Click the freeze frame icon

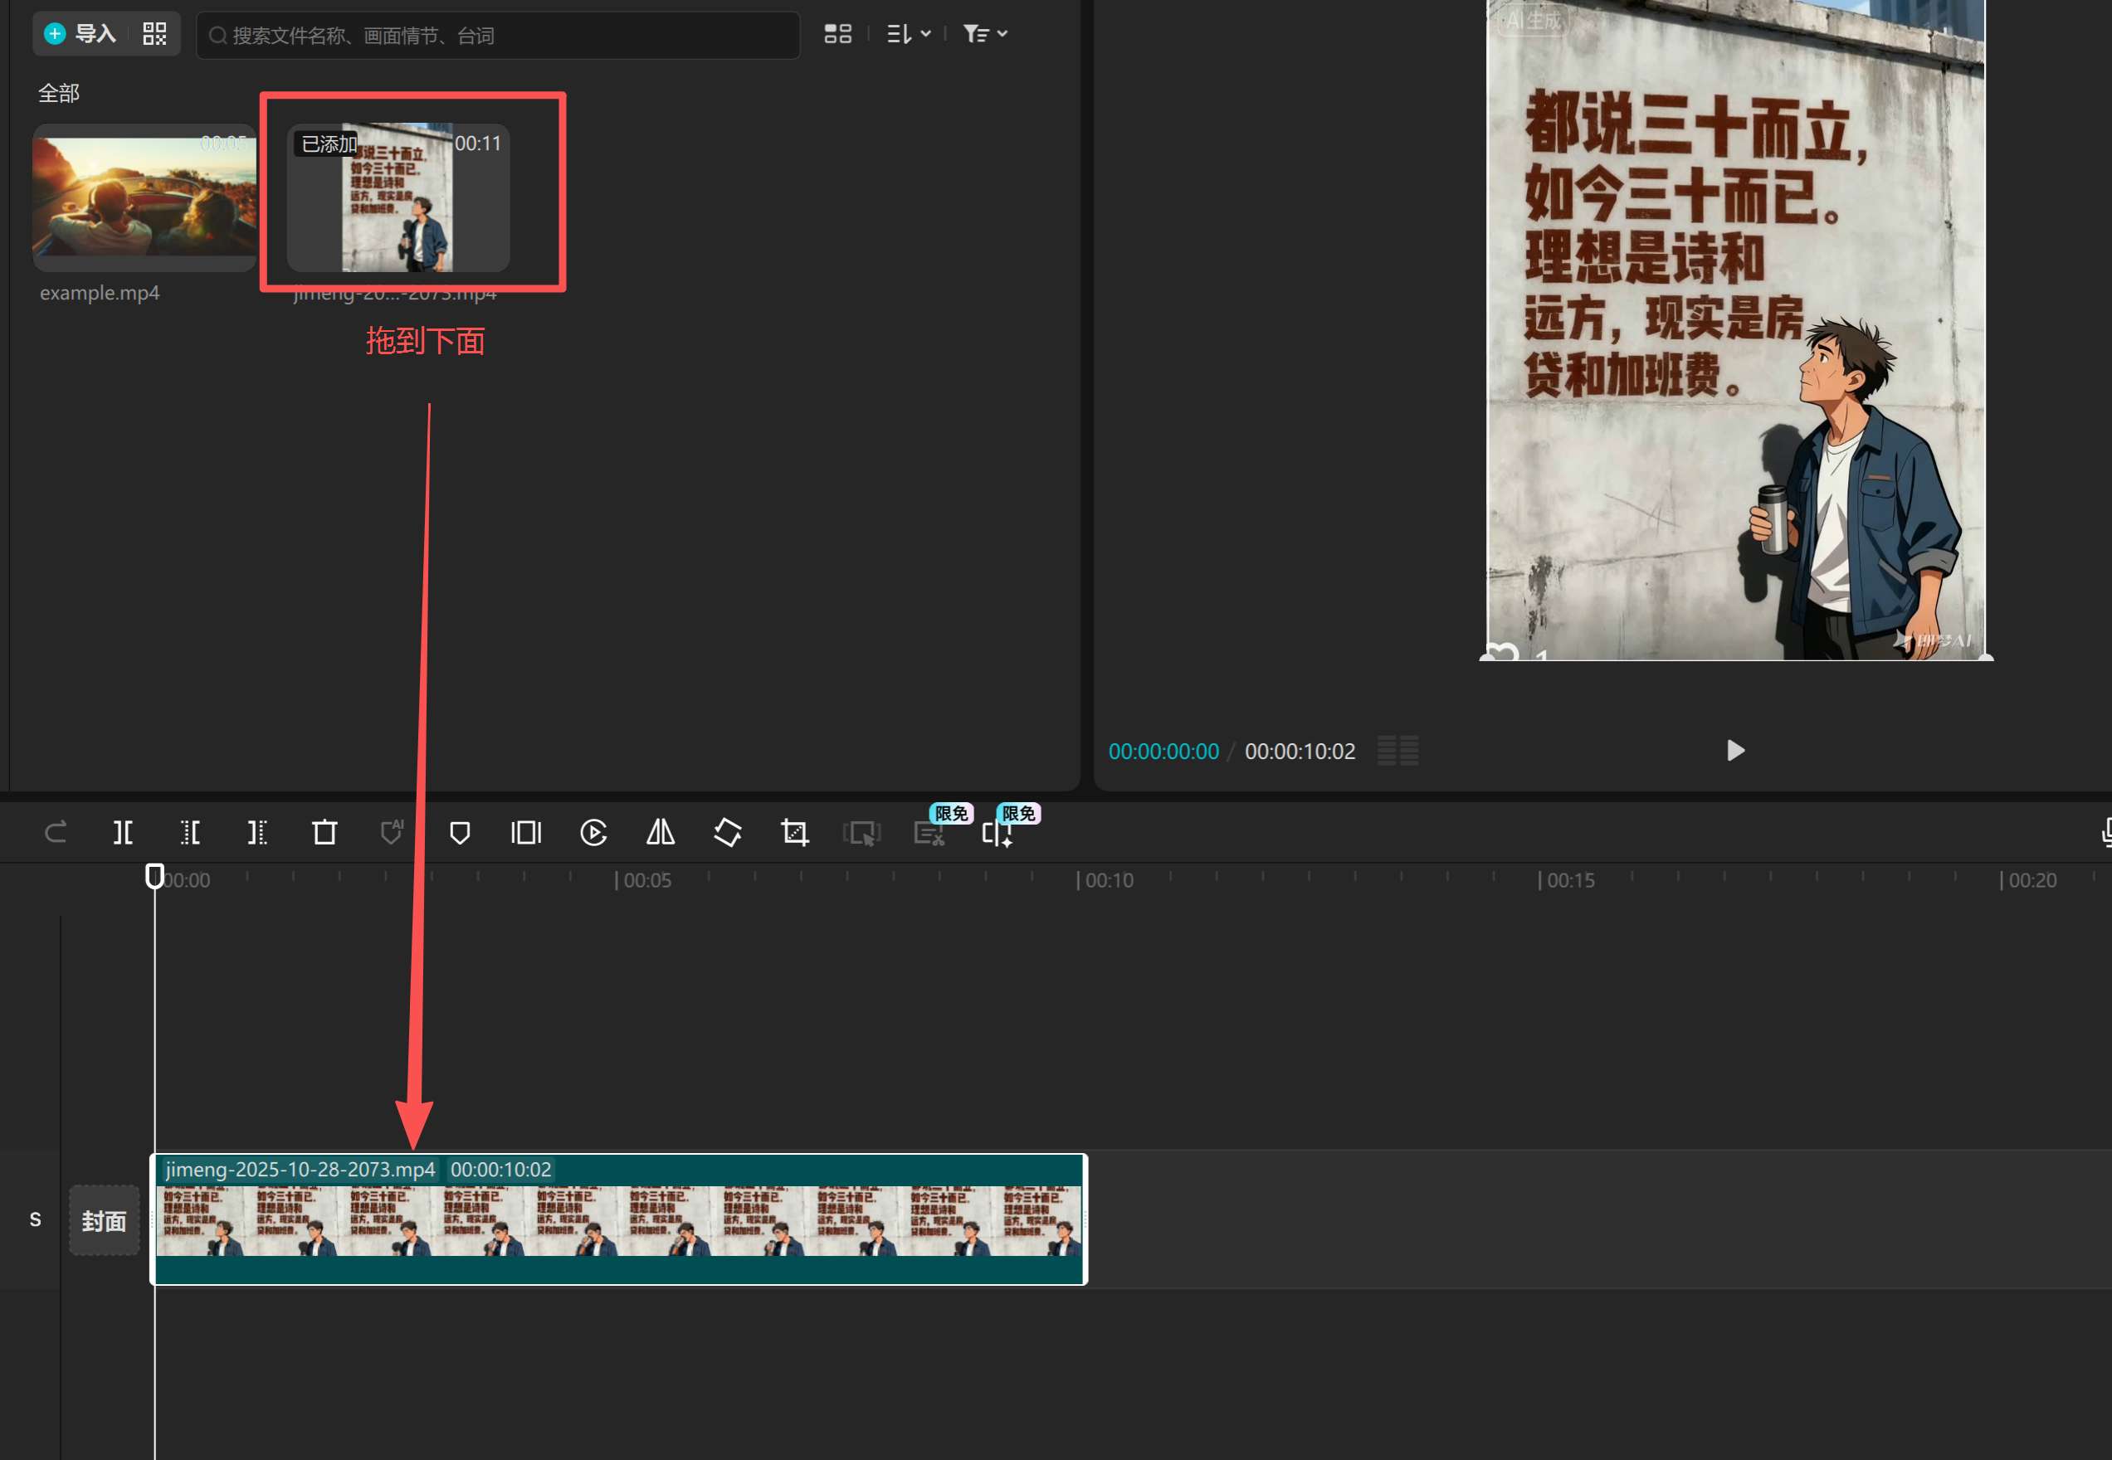(526, 833)
